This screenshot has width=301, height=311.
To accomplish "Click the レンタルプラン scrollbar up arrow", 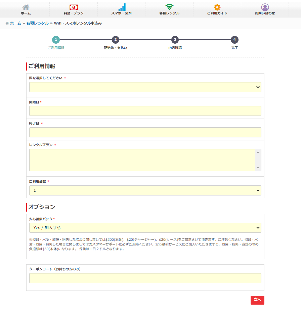I will pyautogui.click(x=258, y=152).
